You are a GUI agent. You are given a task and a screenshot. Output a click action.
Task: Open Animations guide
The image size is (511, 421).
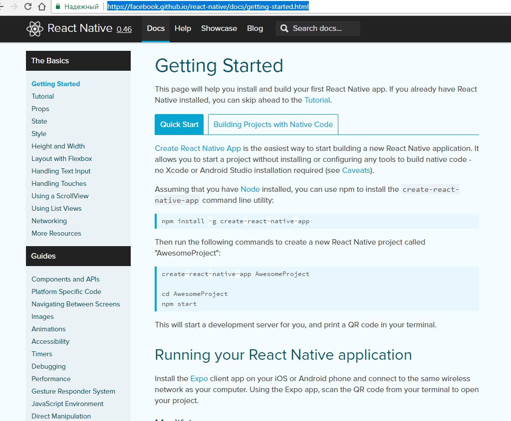[48, 329]
